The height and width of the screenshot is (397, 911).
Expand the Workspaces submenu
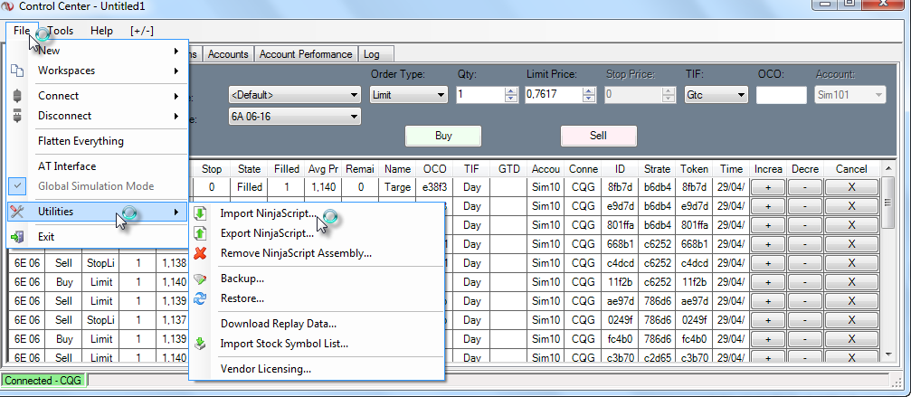(x=98, y=71)
